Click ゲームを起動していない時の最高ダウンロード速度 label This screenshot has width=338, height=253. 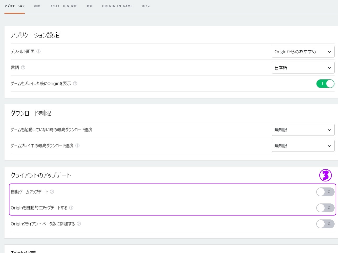click(51, 130)
